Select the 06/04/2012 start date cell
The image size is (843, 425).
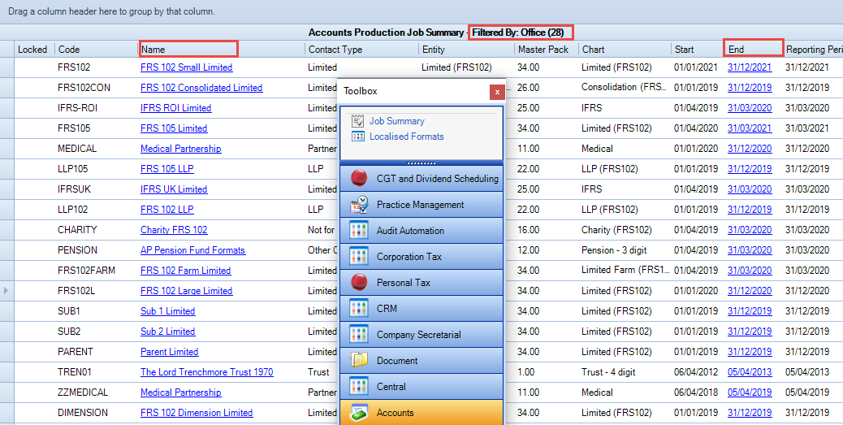coord(696,371)
